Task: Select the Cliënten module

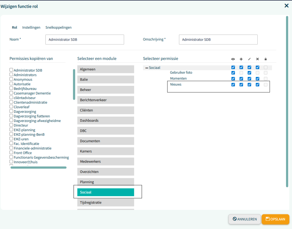Action: (x=106, y=110)
